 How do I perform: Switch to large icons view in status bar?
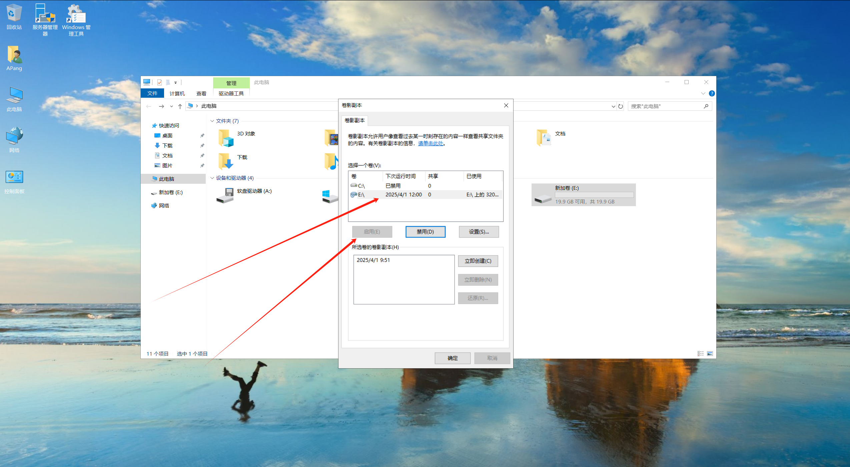[710, 354]
